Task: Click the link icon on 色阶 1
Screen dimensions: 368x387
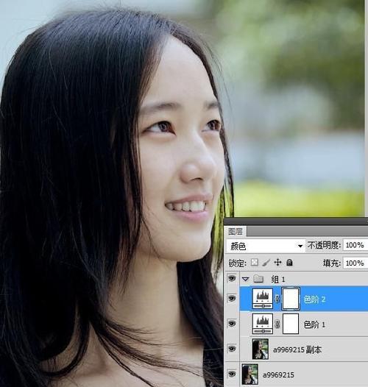Action: (277, 324)
